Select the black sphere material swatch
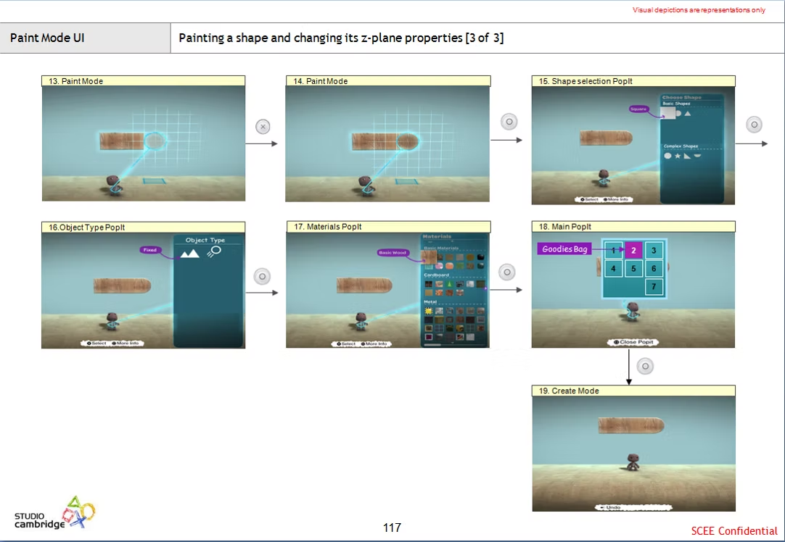The image size is (785, 542). tap(480, 257)
